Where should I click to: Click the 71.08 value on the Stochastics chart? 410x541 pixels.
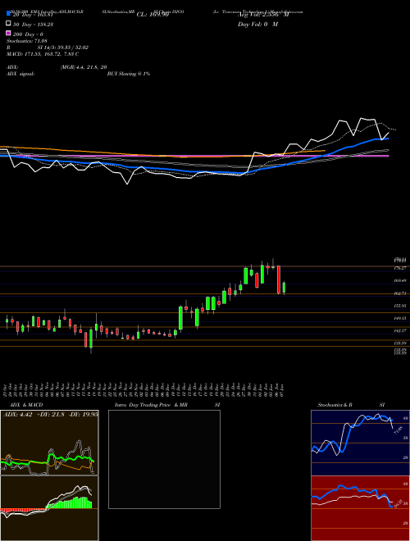tap(398, 430)
